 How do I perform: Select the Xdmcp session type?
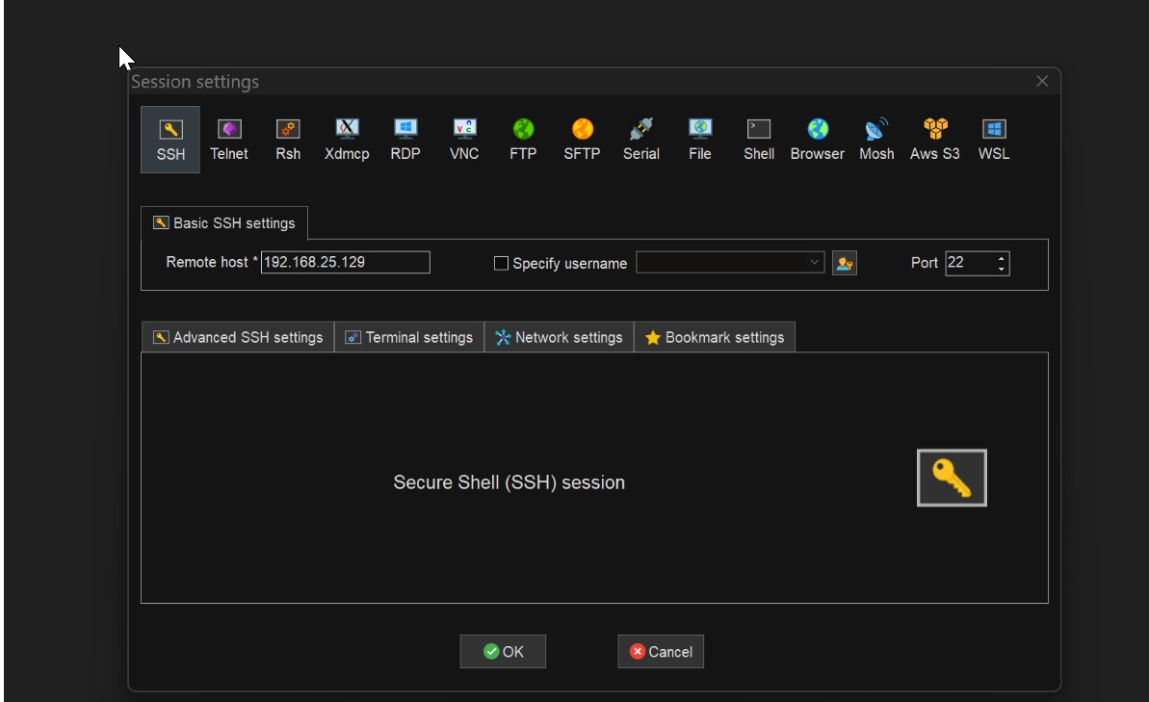(x=347, y=140)
